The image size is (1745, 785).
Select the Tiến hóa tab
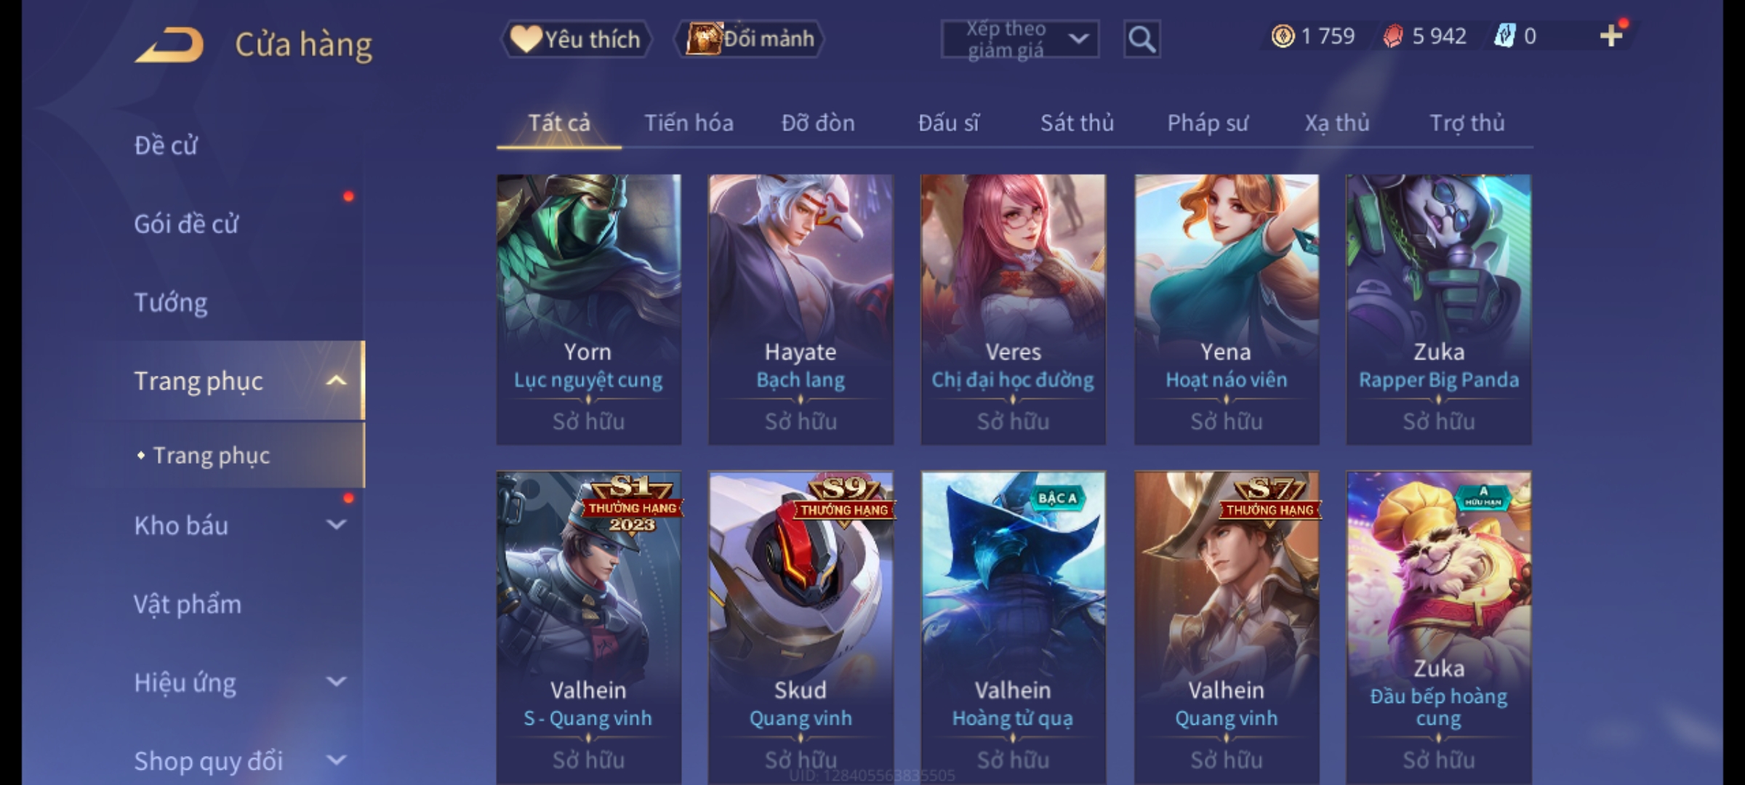pos(689,123)
